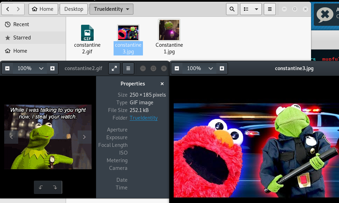
Task: Open Home in the path bar
Action: point(43,9)
